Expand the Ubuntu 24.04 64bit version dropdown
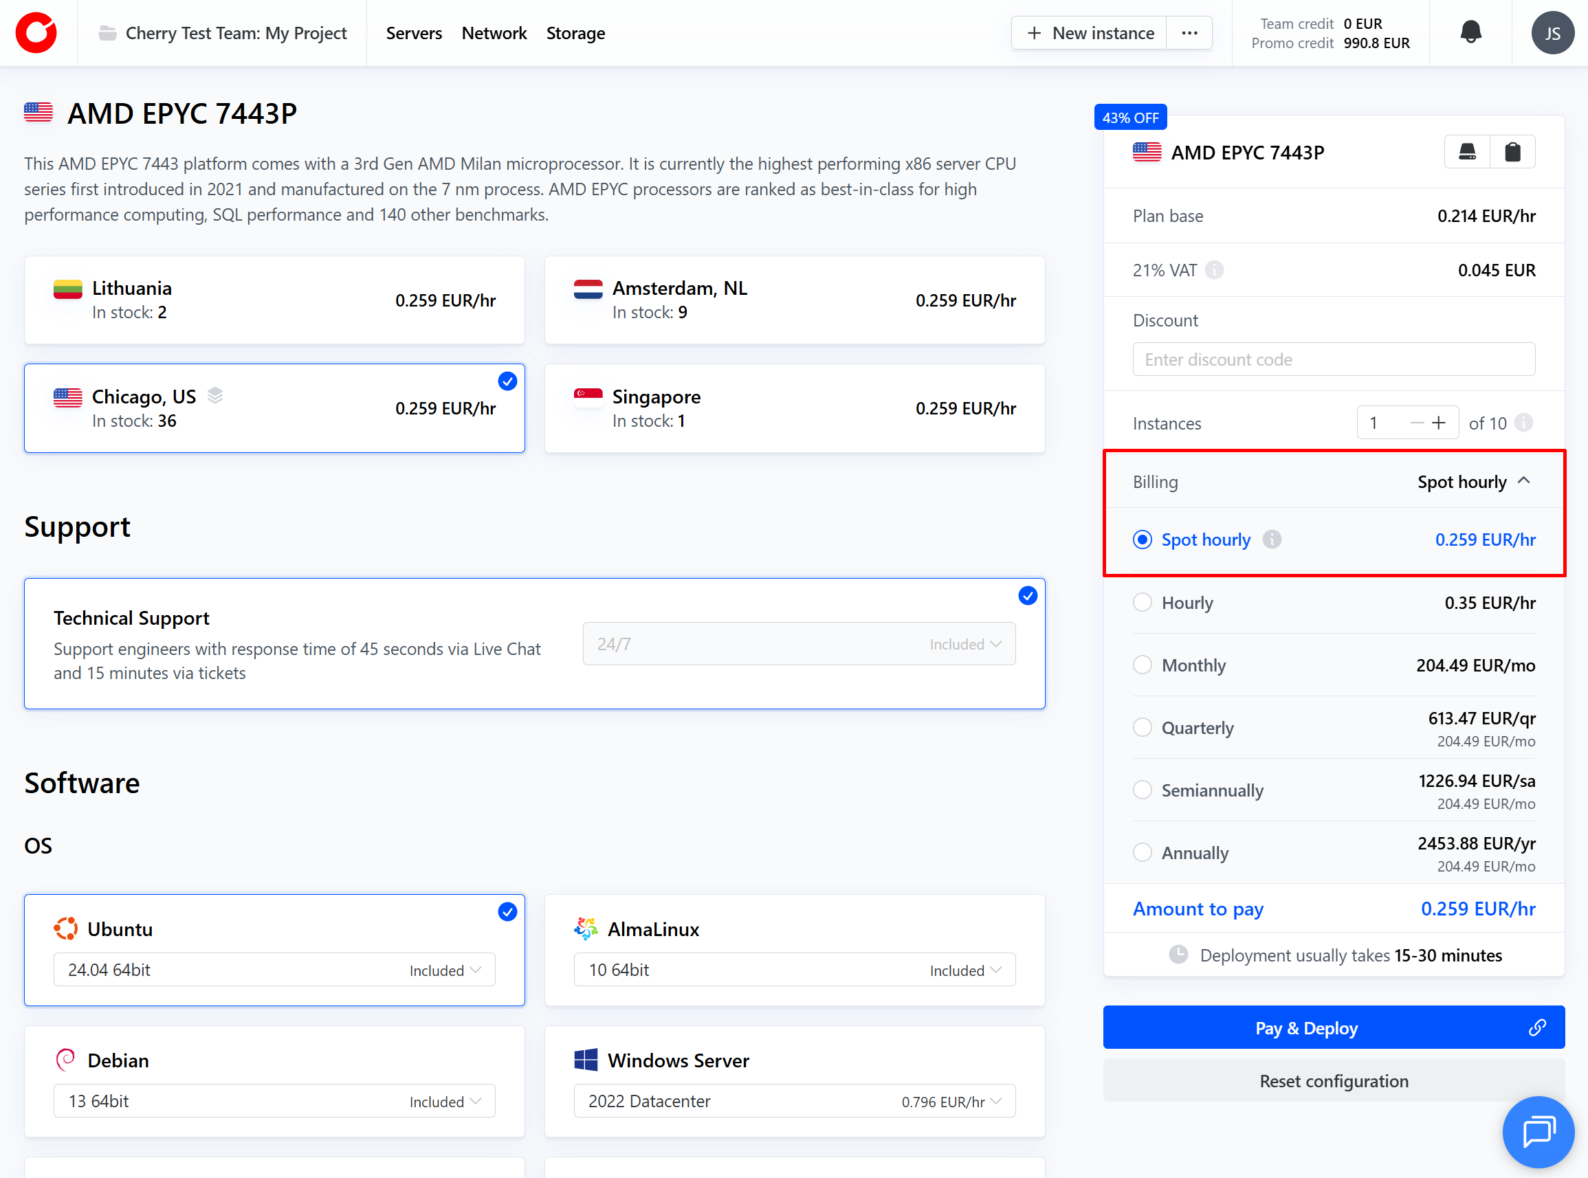Viewport: 1588px width, 1178px height. [274, 970]
